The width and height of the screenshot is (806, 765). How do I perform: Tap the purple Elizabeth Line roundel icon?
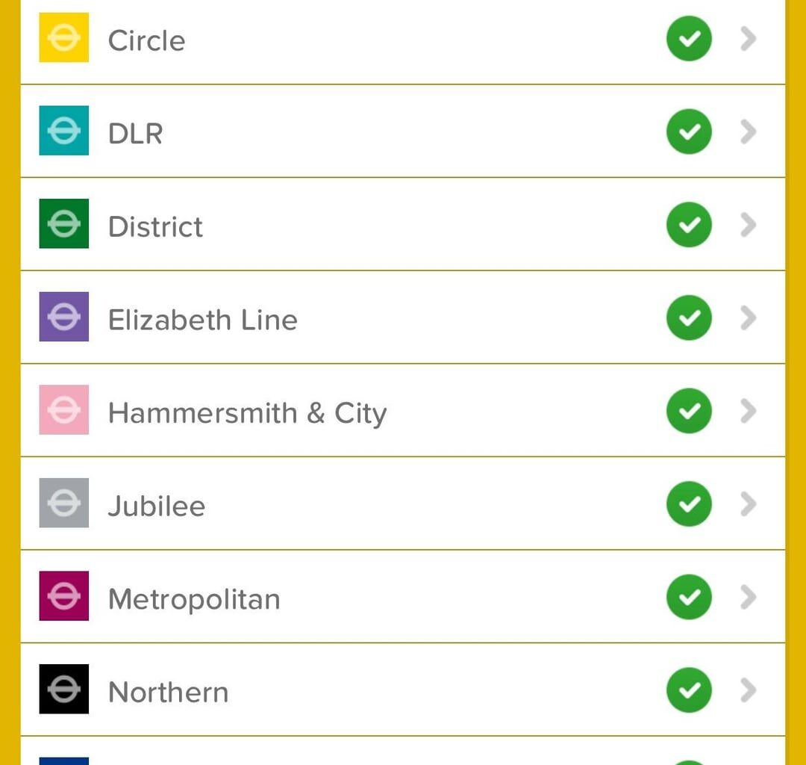click(63, 317)
